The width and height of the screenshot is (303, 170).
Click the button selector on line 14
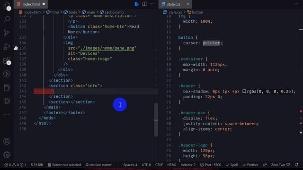pyautogui.click(x=186, y=38)
